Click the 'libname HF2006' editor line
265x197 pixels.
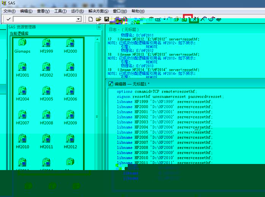coord(165,137)
